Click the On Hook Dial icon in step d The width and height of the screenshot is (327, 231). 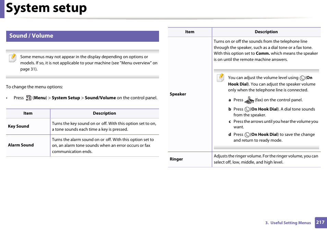point(247,135)
